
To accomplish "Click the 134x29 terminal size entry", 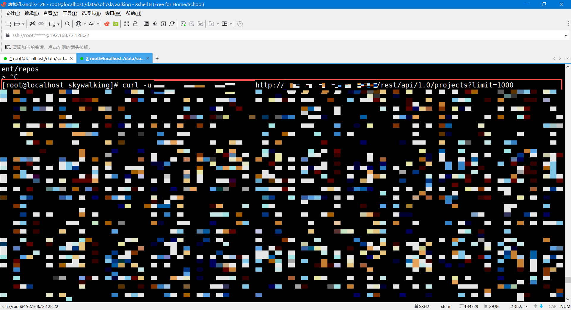I will [x=469, y=306].
